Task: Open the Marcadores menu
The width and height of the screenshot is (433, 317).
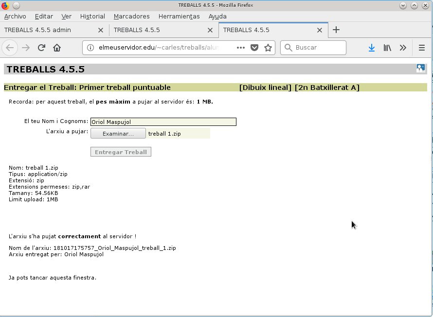Action: [x=131, y=16]
